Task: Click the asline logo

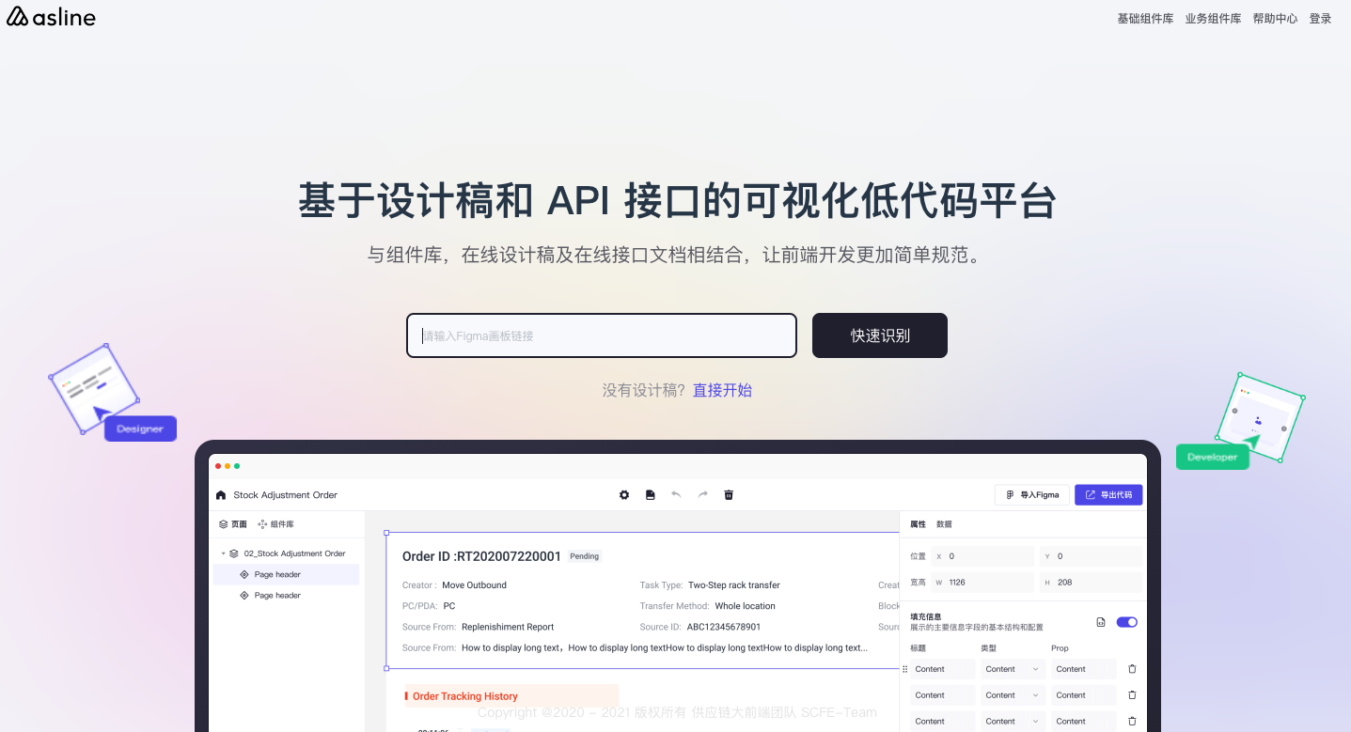Action: point(51,18)
